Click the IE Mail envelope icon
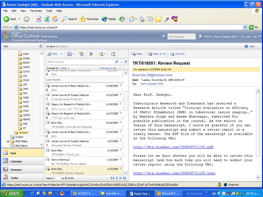Screen dimensions: 263x197 132,19
